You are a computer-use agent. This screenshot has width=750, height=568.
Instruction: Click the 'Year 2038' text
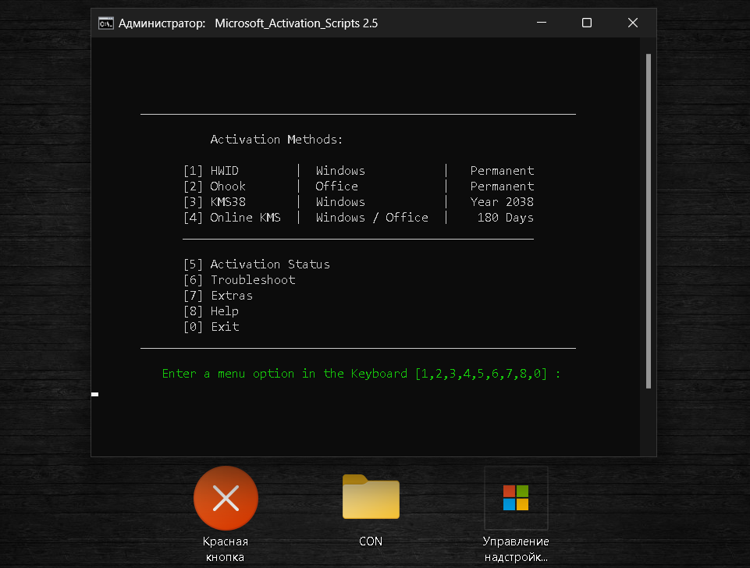(502, 202)
